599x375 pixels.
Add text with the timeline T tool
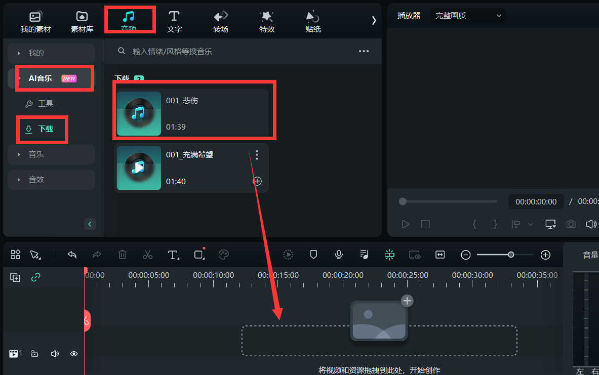[173, 255]
